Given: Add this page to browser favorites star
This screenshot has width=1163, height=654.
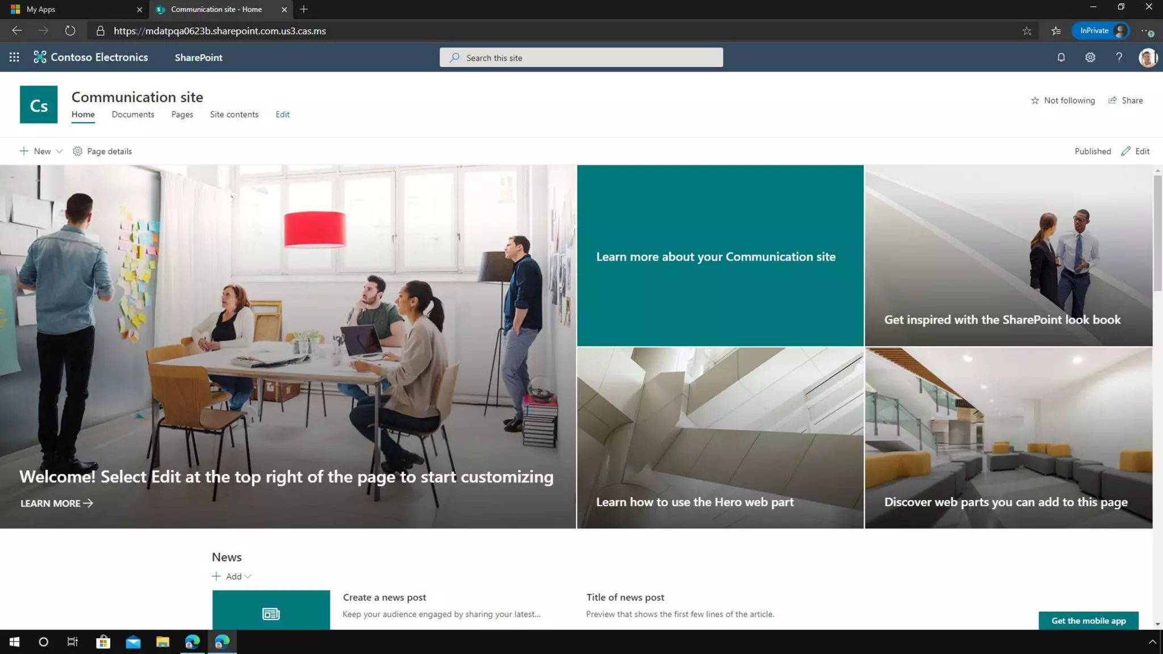Looking at the screenshot, I should [1027, 31].
